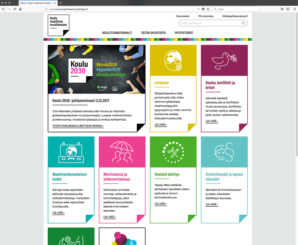298x245 pixels.
Task: Click the suitcase globe icon
Action: 71,152
